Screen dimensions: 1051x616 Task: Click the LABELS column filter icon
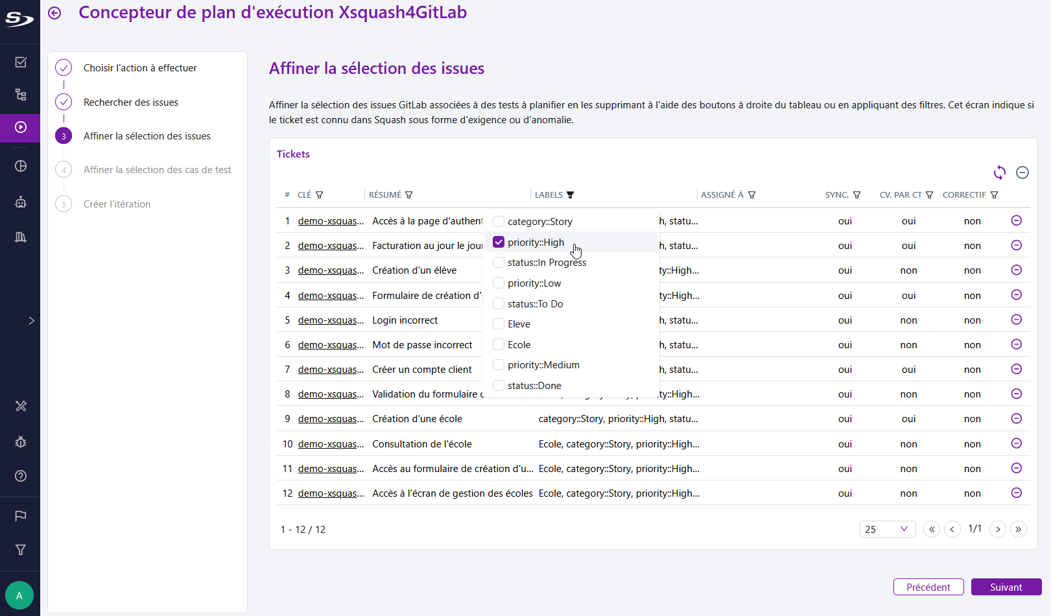click(571, 195)
